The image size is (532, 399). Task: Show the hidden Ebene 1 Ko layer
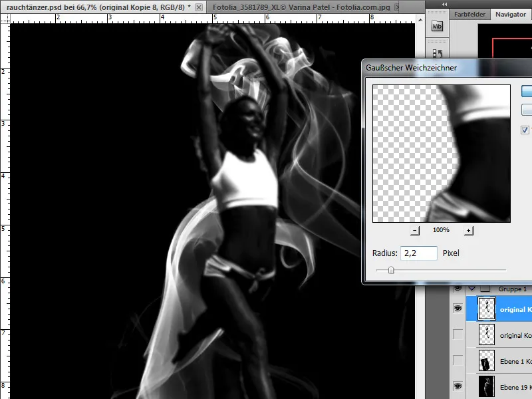tap(458, 360)
